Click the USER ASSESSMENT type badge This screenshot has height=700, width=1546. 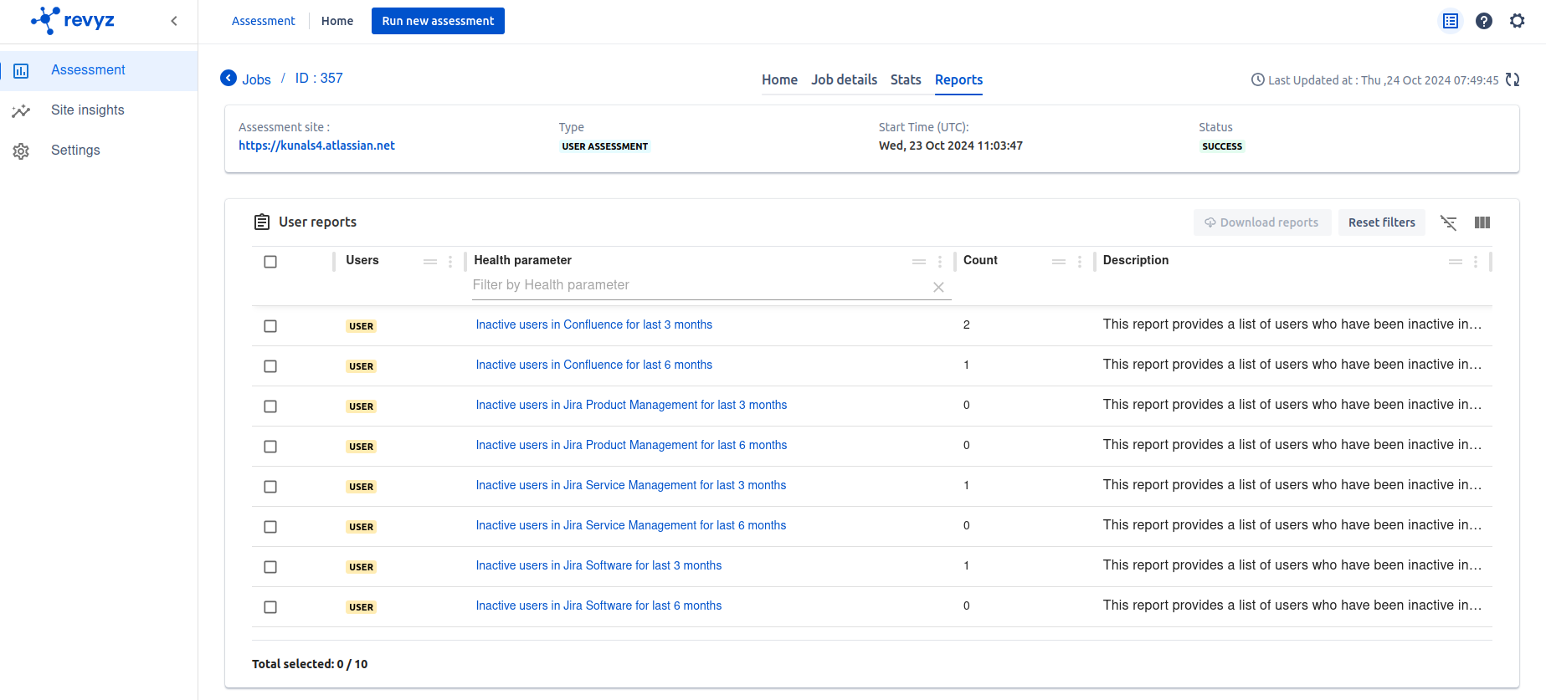coord(605,146)
